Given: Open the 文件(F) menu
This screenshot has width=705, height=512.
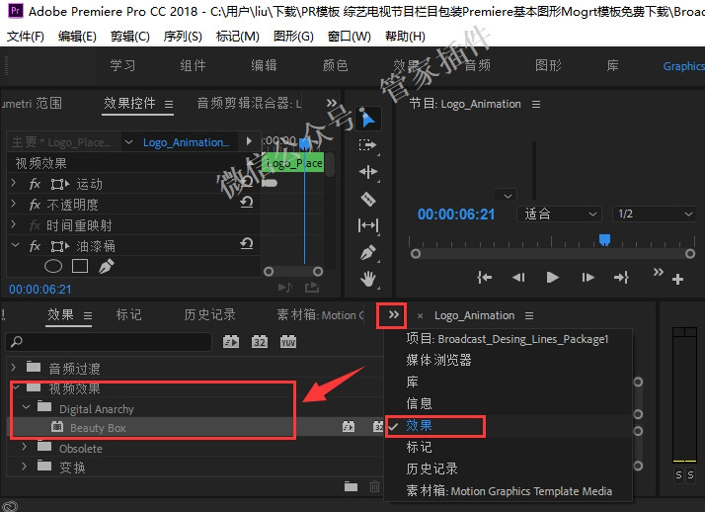Looking at the screenshot, I should (x=26, y=36).
